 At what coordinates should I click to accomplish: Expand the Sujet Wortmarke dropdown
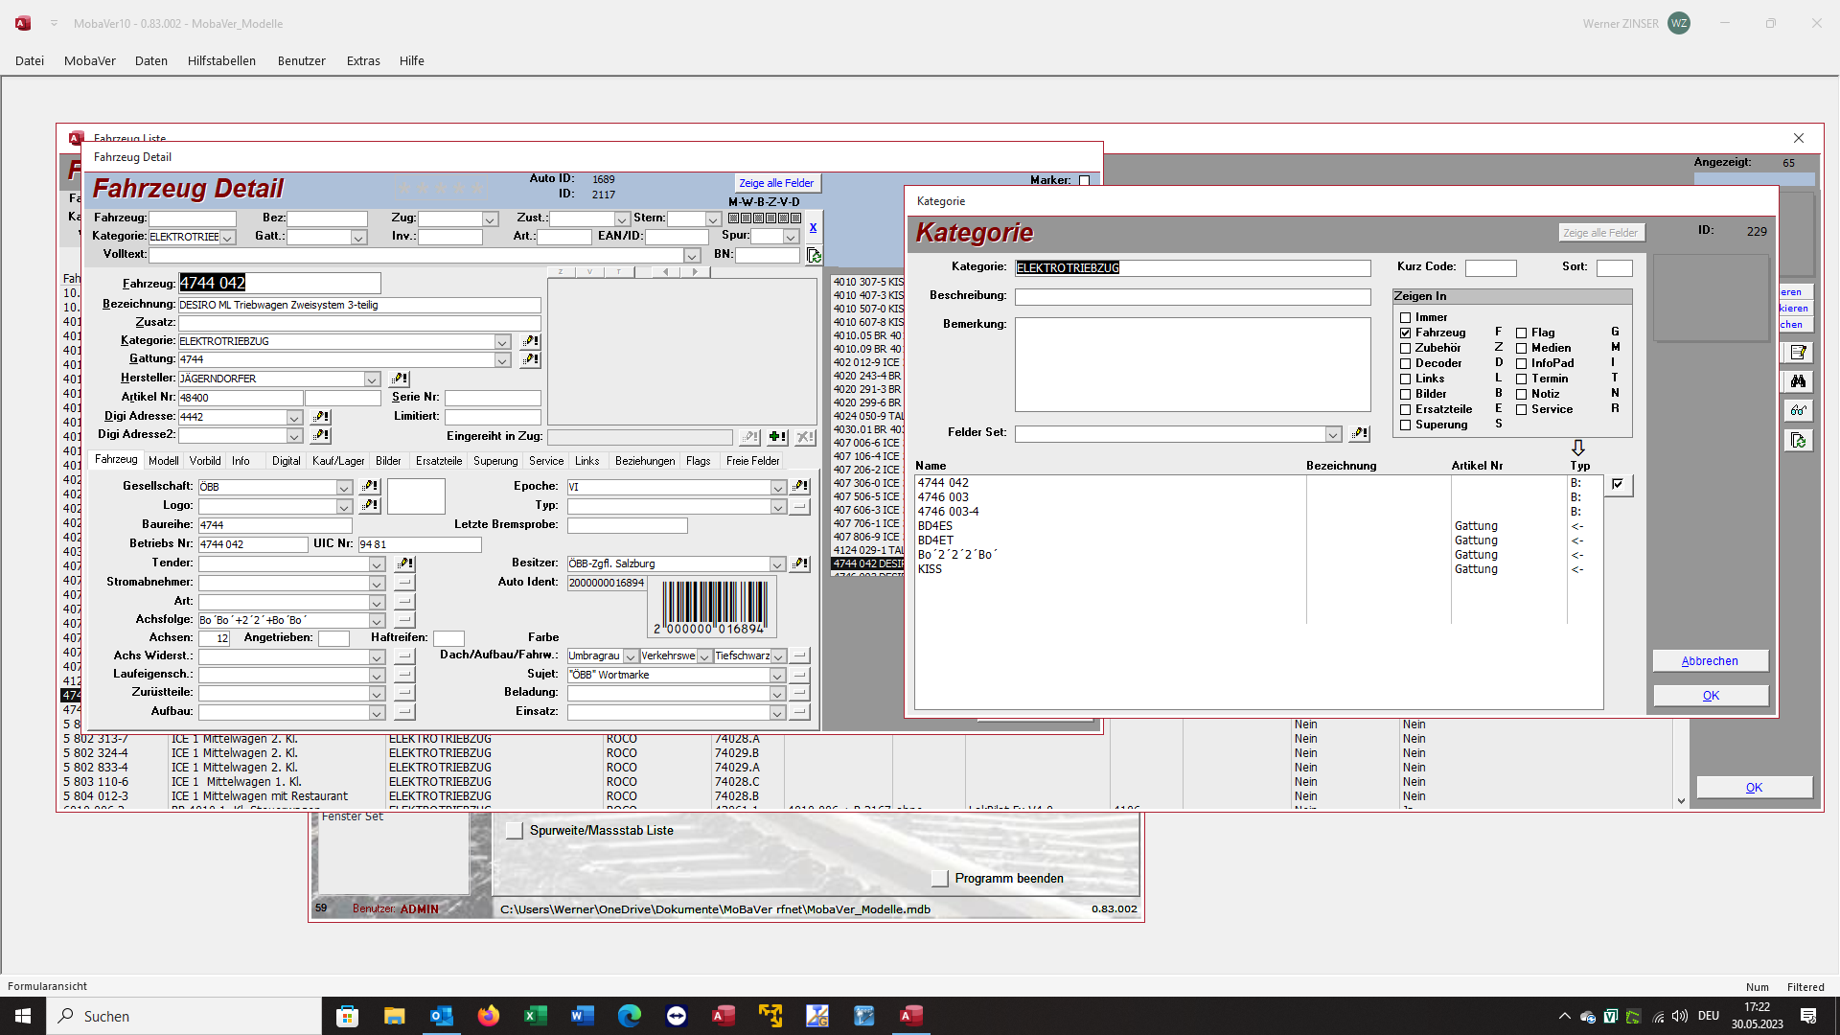777,676
